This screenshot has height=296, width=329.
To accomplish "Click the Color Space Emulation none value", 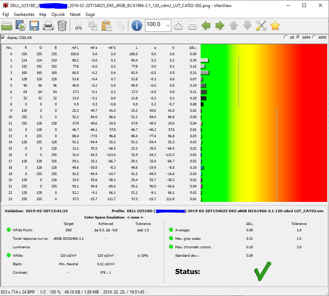I will coord(135,217).
